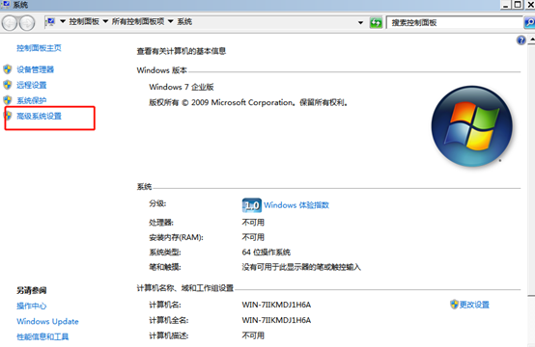Click the 搜索控制面板 search field

pyautogui.click(x=455, y=23)
